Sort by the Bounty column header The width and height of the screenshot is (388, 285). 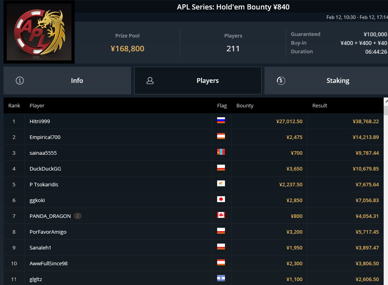(245, 106)
